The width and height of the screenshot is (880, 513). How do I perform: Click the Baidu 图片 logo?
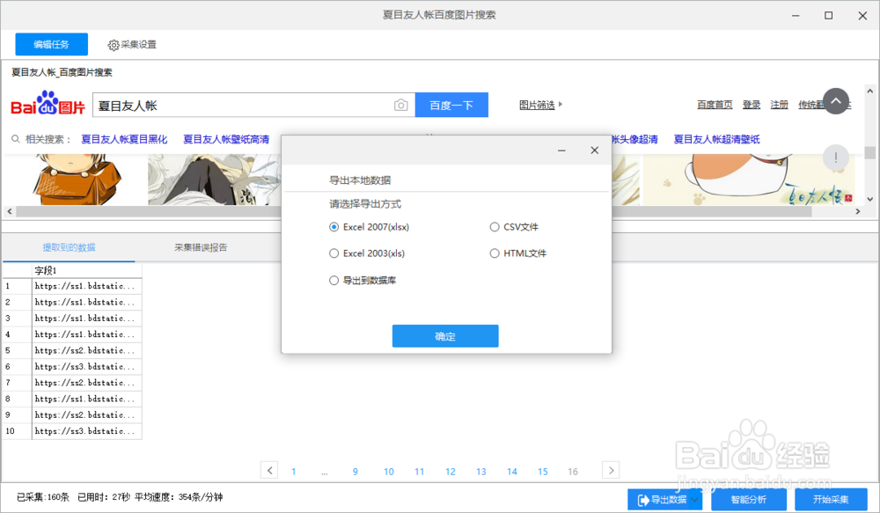pyautogui.click(x=48, y=104)
